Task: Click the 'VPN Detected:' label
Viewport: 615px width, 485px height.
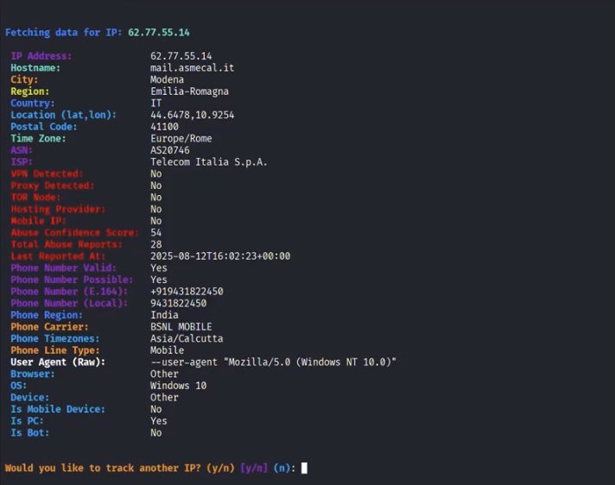Action: (x=47, y=173)
